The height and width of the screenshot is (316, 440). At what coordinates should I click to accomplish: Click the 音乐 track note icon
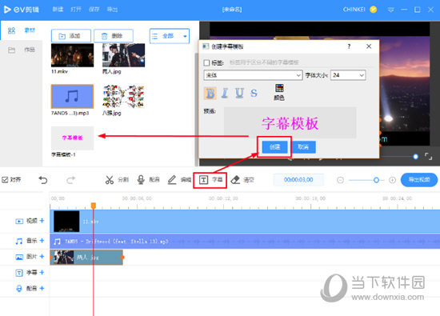coord(19,241)
